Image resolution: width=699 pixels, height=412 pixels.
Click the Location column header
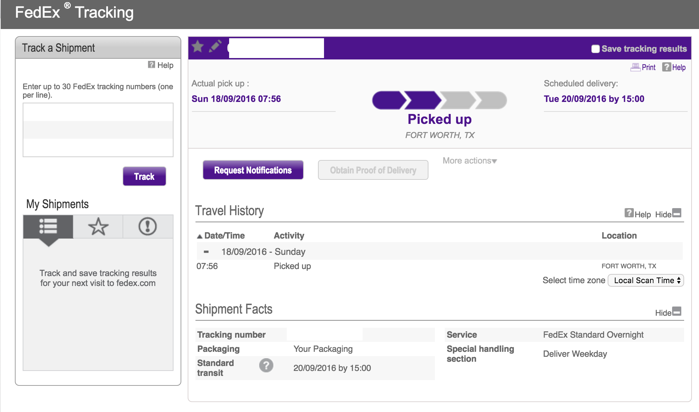619,236
